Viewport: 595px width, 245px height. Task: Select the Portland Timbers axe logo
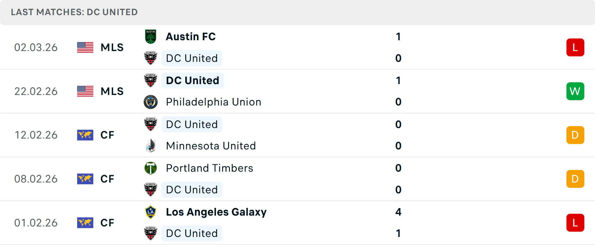pyautogui.click(x=151, y=168)
